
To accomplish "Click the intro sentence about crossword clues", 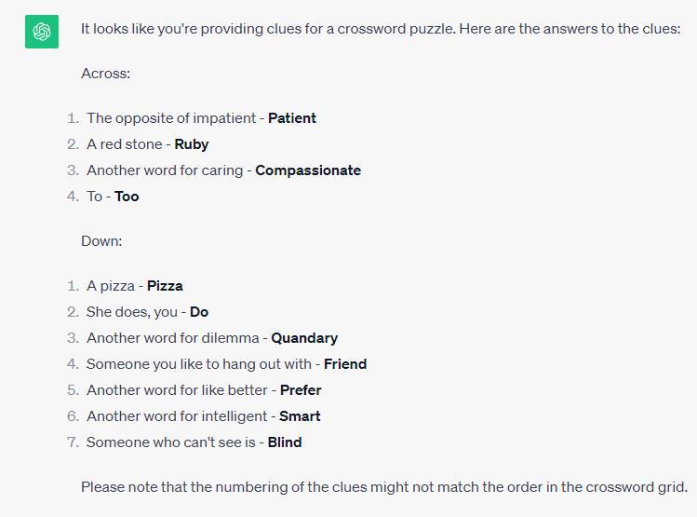I will pos(381,29).
